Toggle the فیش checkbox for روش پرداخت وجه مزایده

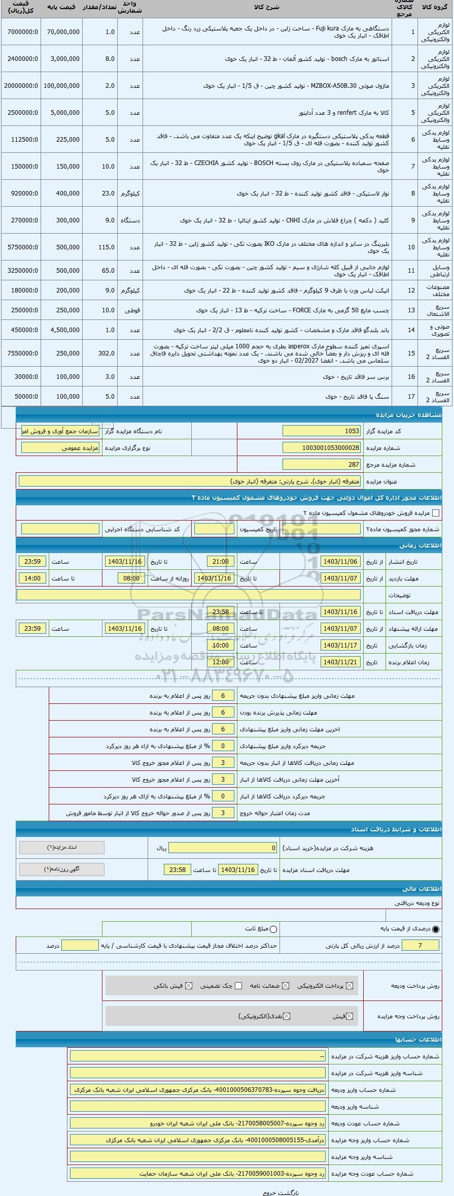click(x=349, y=1016)
